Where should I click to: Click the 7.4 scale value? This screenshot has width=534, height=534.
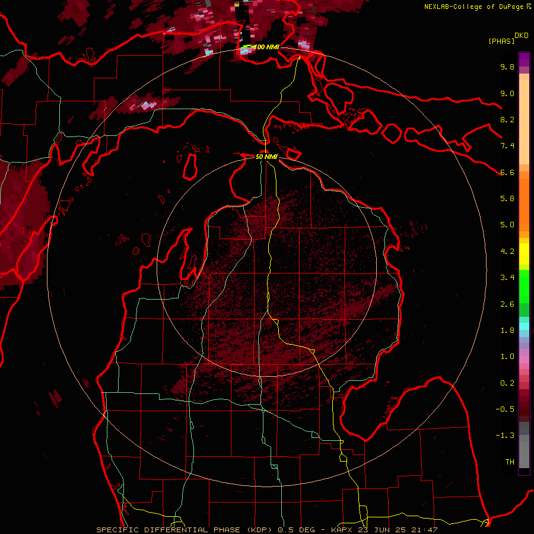coord(507,146)
